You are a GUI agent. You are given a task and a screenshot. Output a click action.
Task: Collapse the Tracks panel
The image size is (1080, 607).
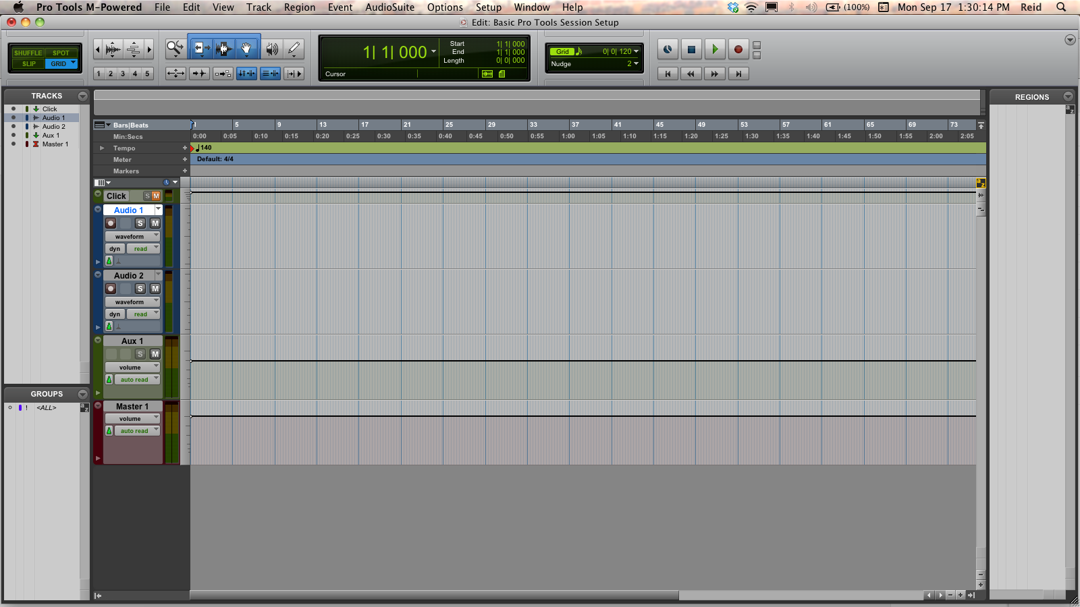[82, 96]
